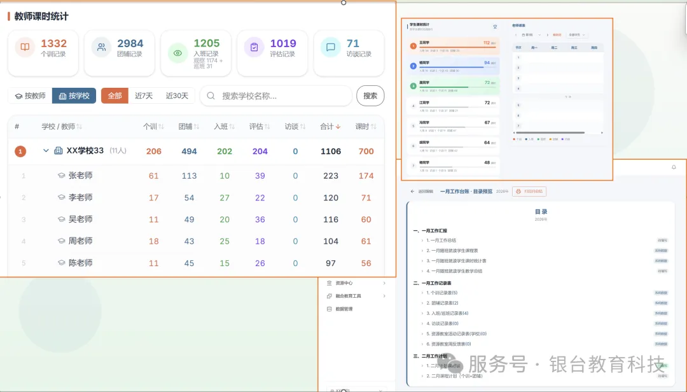Sort by the 访谈 column arrows
The image size is (687, 392).
pos(303,127)
